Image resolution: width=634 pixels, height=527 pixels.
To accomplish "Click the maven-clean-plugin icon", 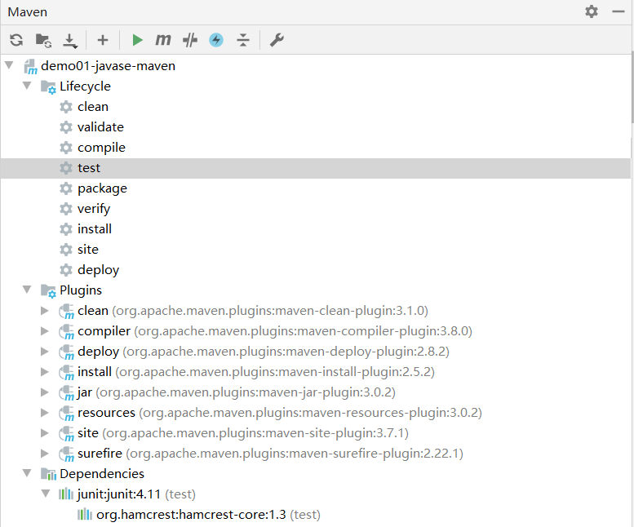I will (x=66, y=312).
